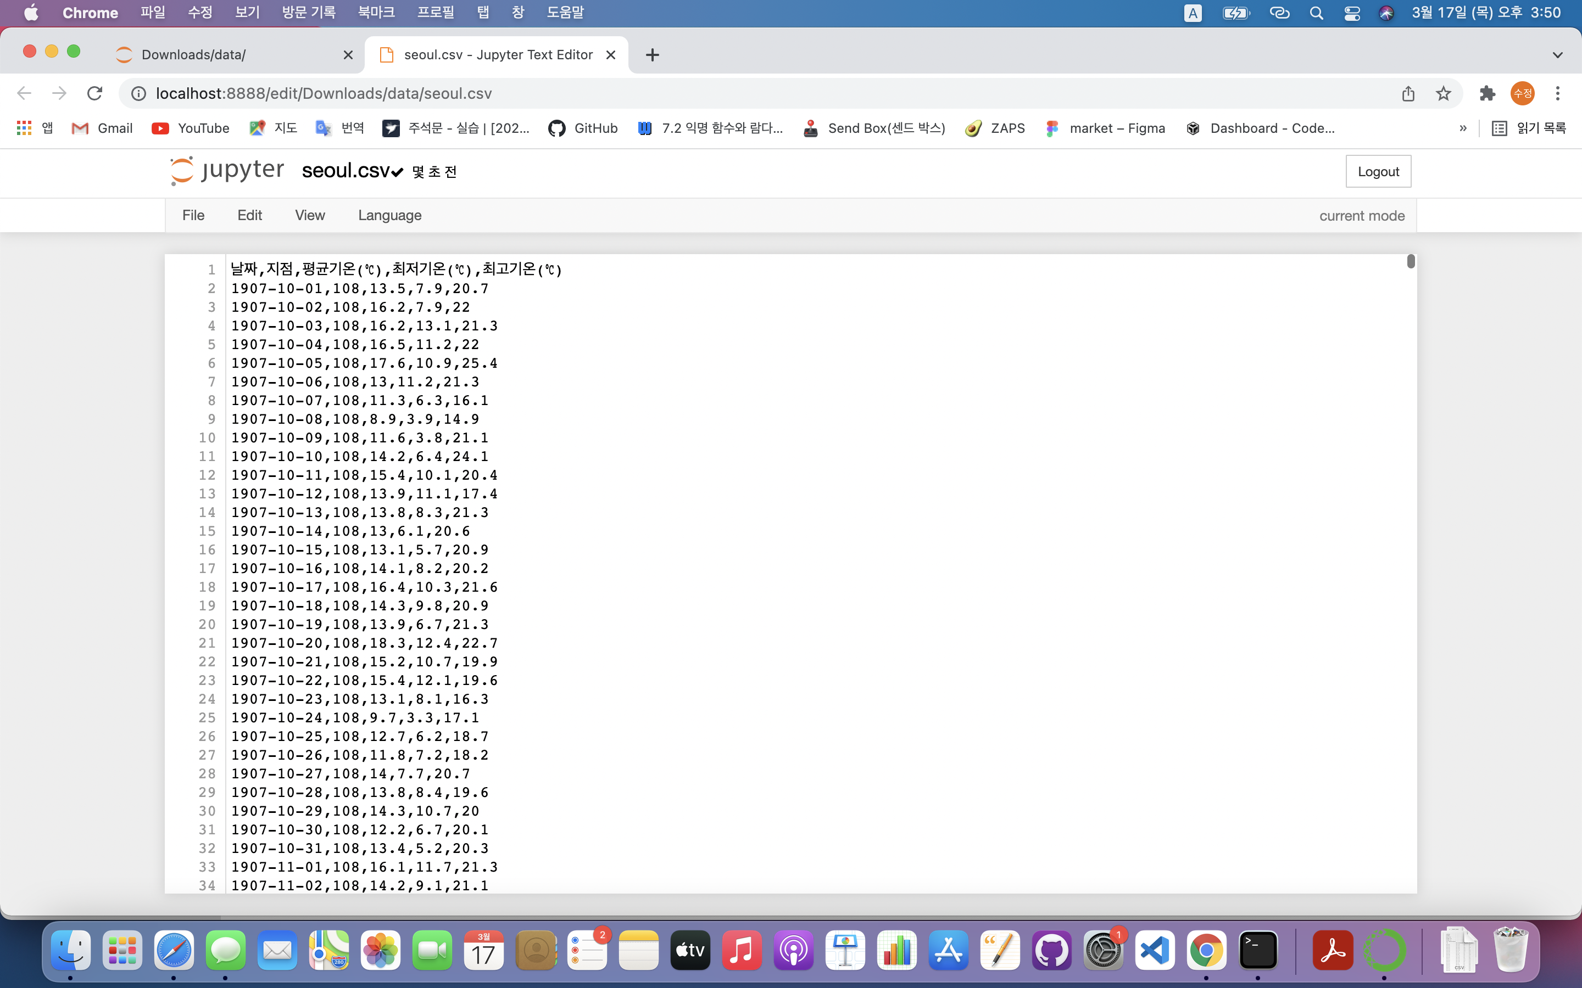Expand the Chrome tab search chevron
This screenshot has width=1582, height=988.
point(1557,55)
